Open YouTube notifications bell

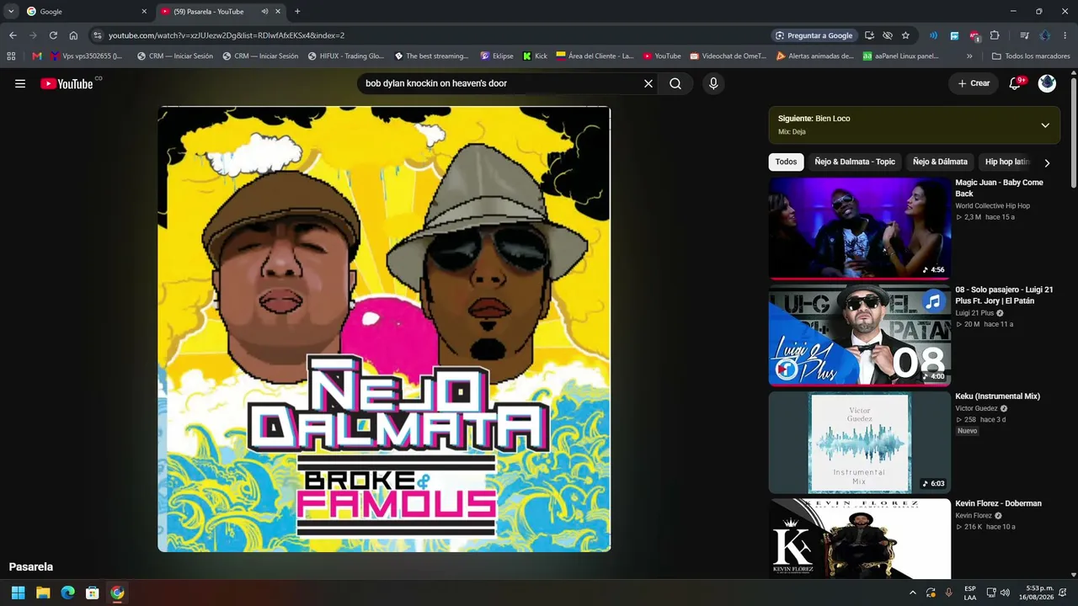coord(1016,83)
